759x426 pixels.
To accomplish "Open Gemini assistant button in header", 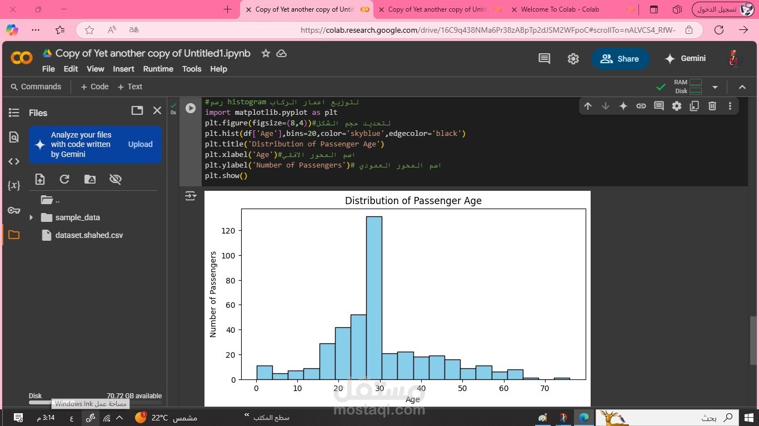I will [x=685, y=58].
